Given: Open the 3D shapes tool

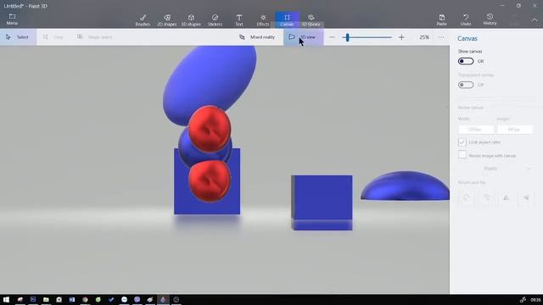Looking at the screenshot, I should 191,20.
